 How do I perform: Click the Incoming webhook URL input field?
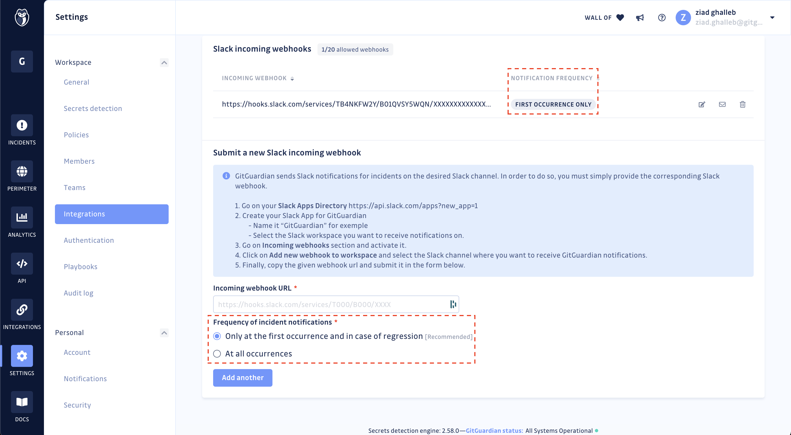(x=336, y=304)
